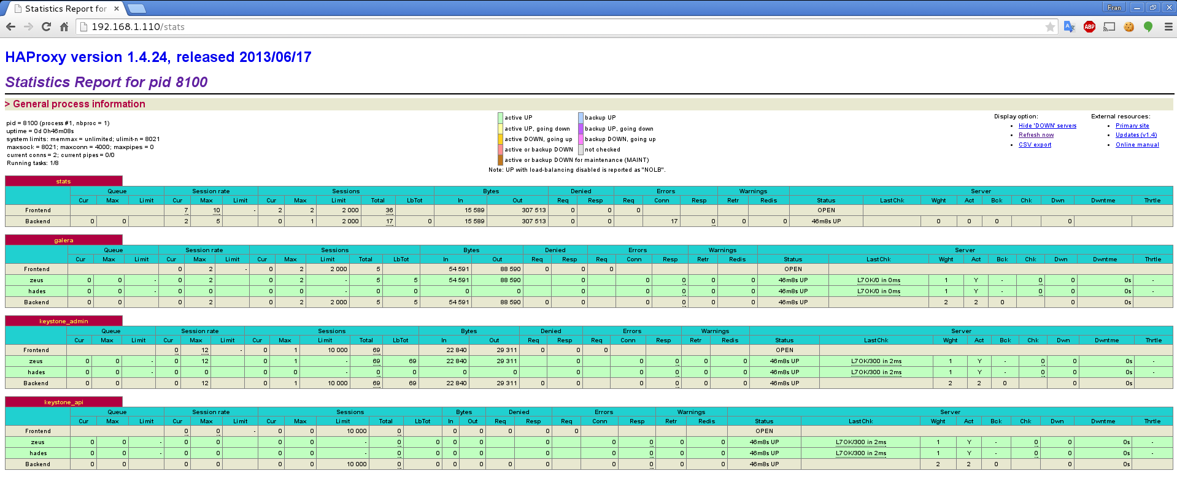This screenshot has height=484, width=1177.
Task: Click the active or backup DOWN swatch
Action: (x=500, y=150)
